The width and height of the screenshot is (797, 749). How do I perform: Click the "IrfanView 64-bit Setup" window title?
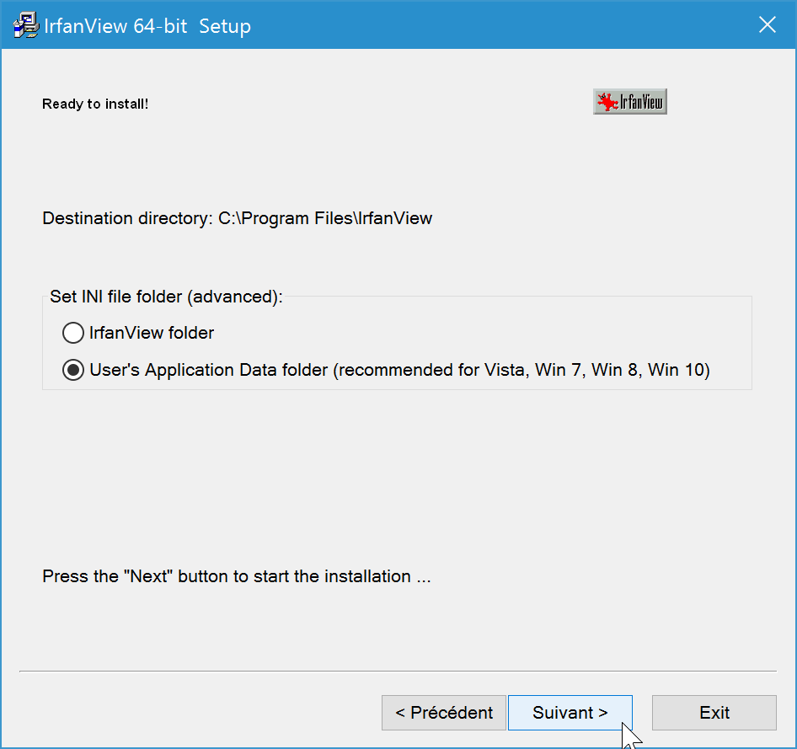(147, 26)
